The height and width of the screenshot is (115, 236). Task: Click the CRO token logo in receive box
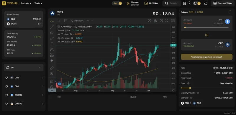pos(227,45)
